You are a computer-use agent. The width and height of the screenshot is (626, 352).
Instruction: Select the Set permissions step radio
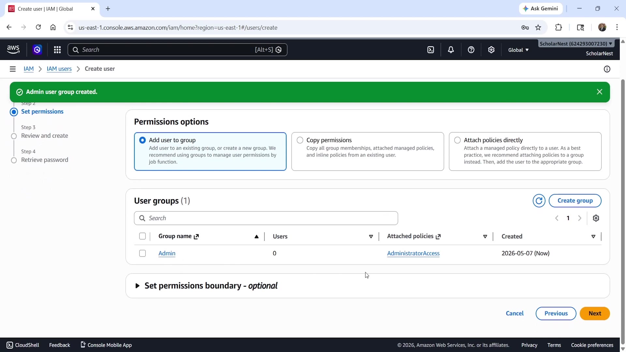14,112
